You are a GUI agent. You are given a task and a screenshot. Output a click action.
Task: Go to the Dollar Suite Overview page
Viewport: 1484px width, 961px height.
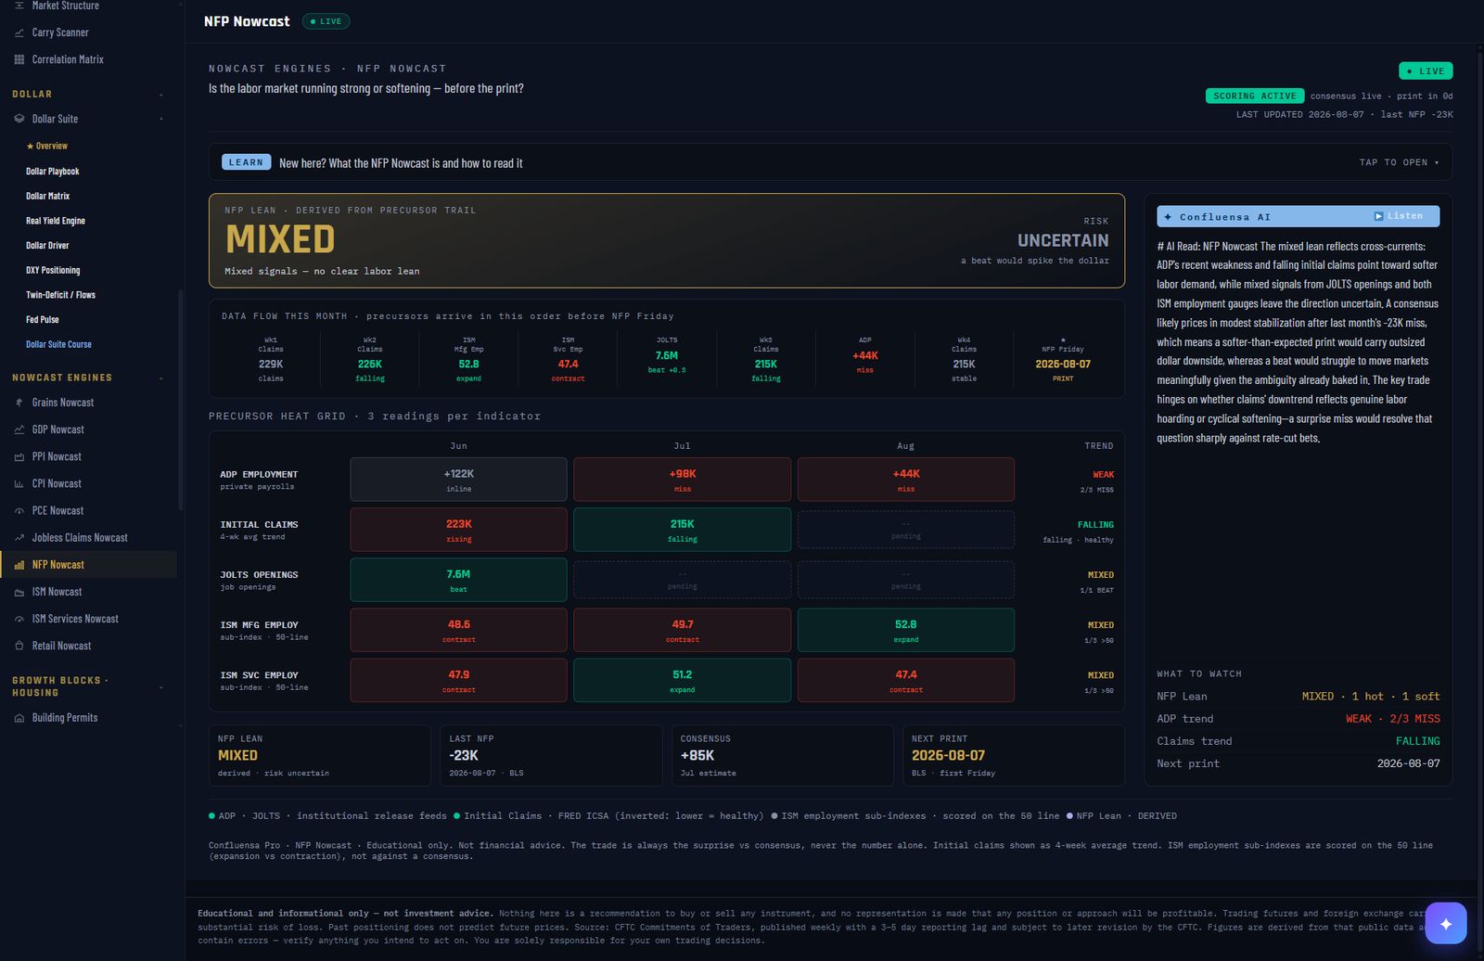[x=47, y=146]
